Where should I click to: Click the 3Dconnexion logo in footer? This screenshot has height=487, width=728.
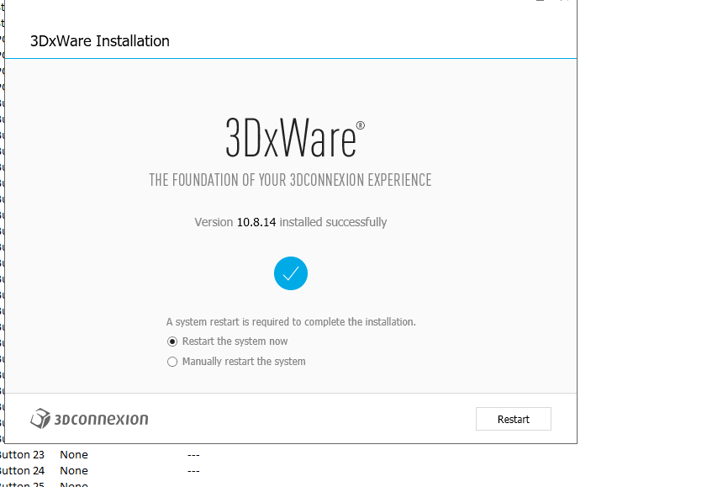click(89, 419)
